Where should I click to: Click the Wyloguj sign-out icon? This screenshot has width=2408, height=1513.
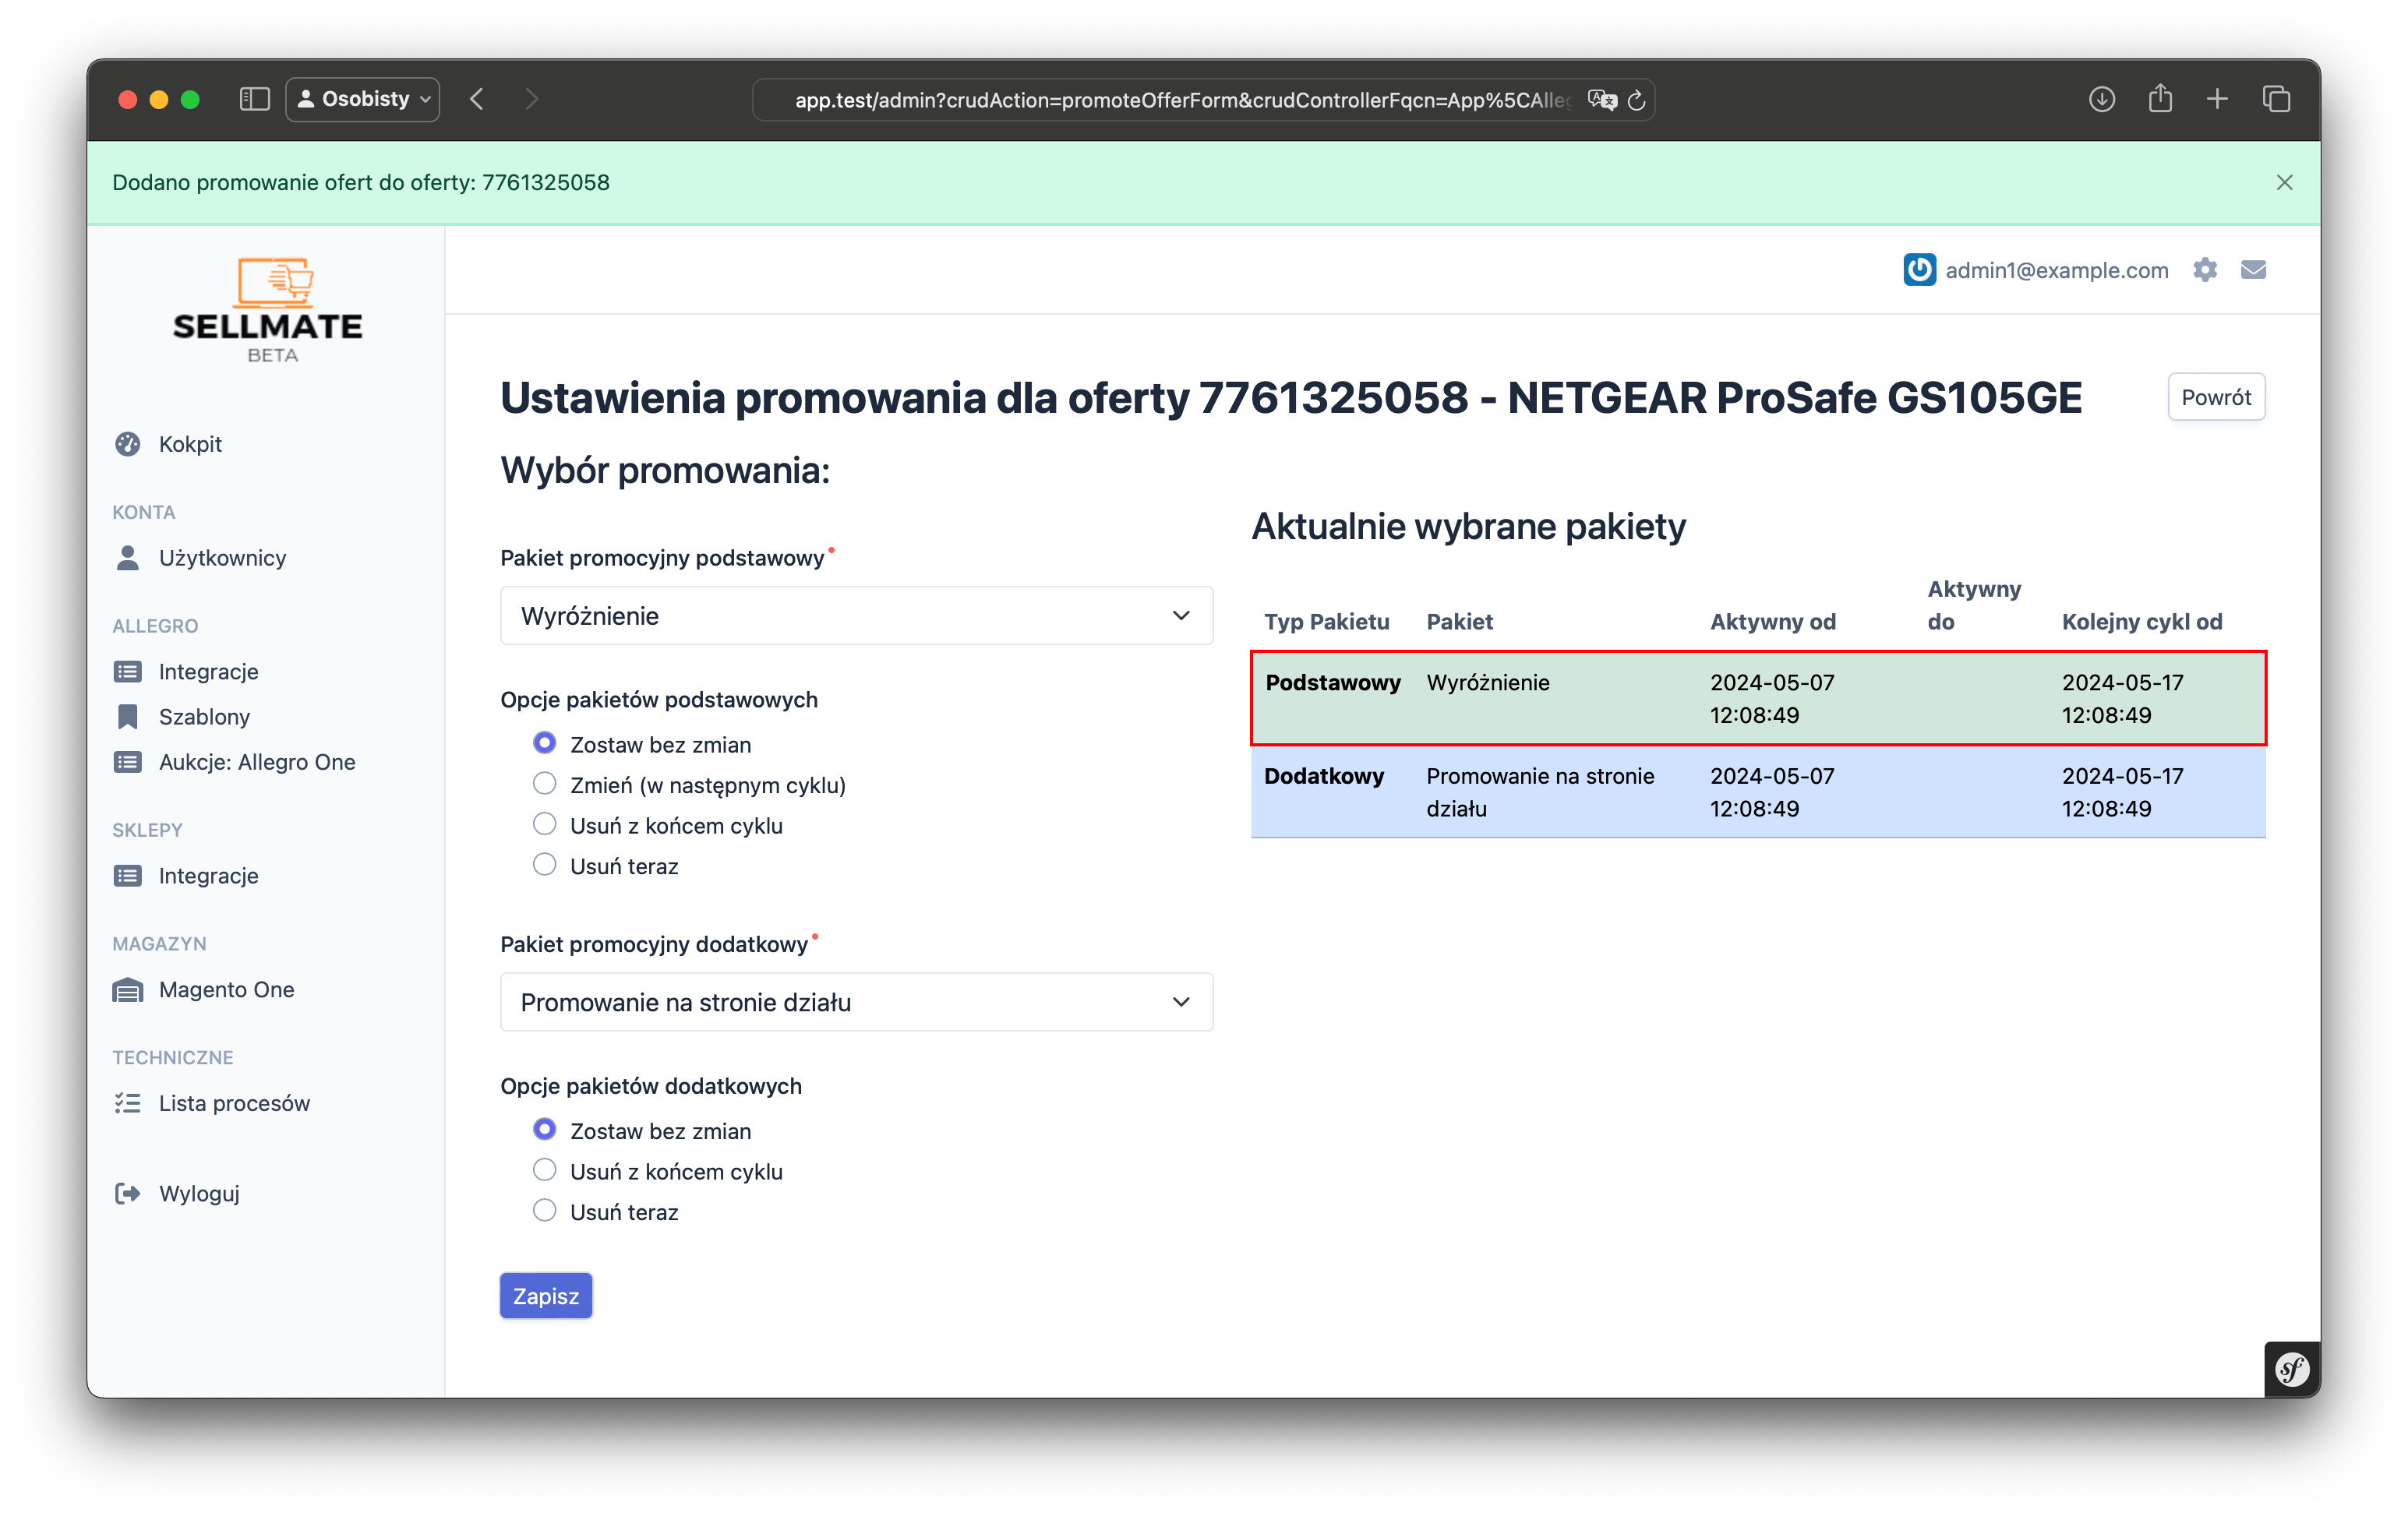pyautogui.click(x=128, y=1194)
